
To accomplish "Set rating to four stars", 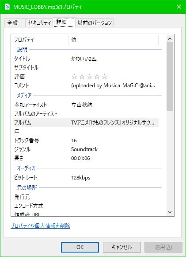I will (97, 77).
